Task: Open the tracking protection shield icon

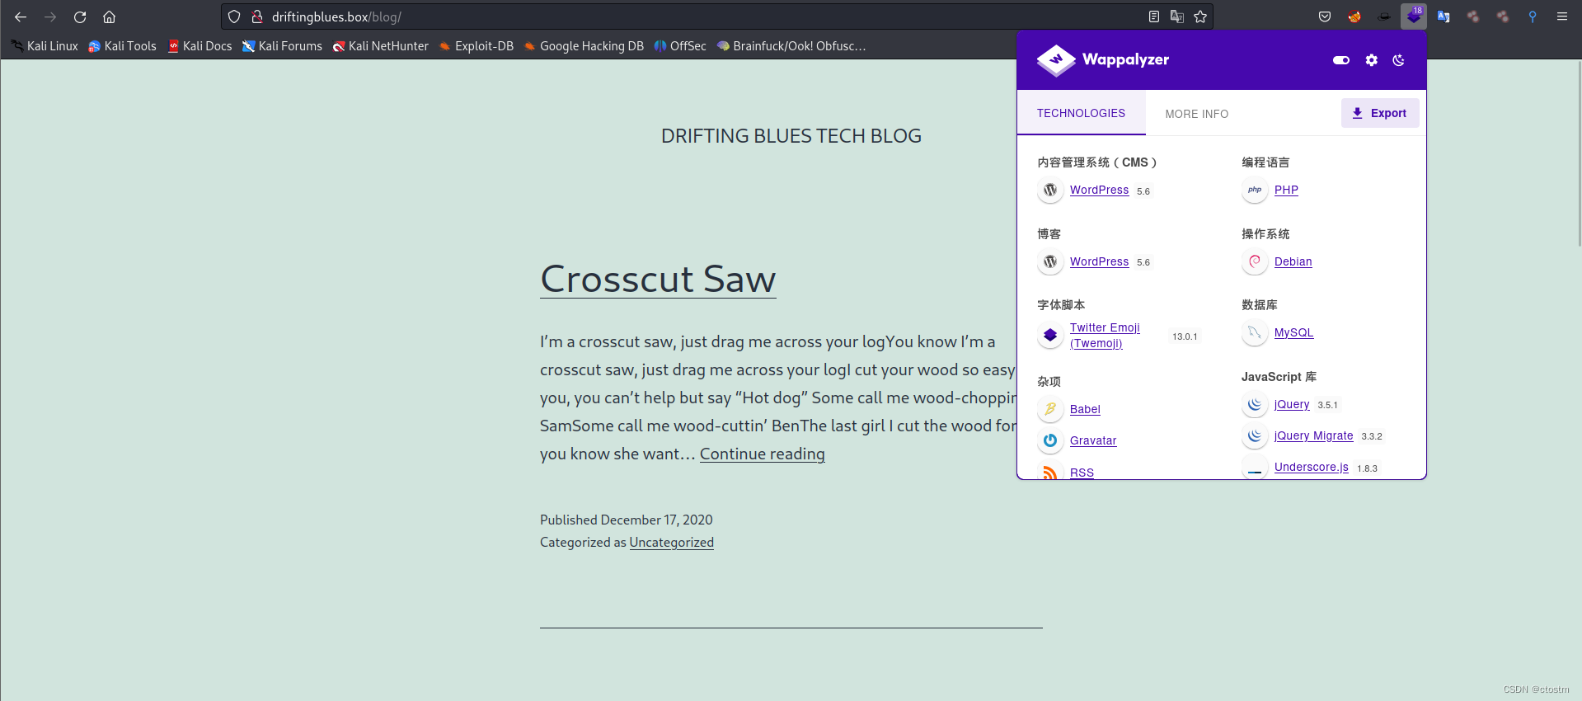Action: 234,16
